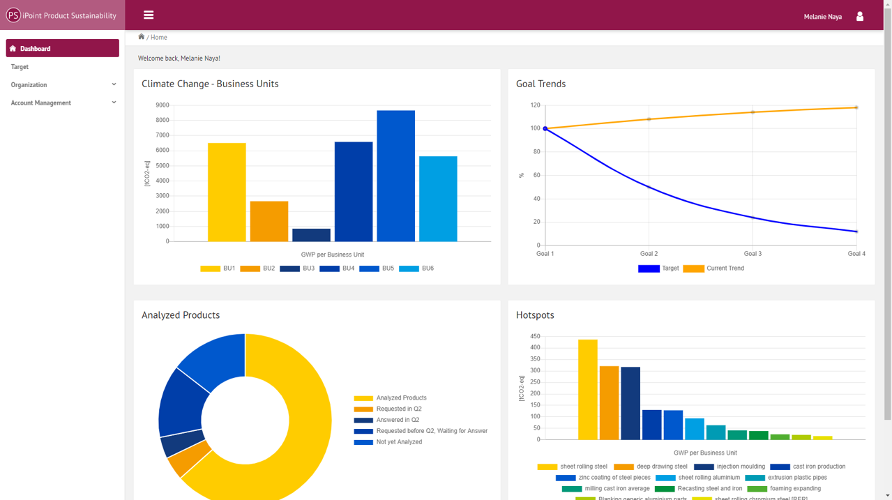Toggle the Current Trend legend
The height and width of the screenshot is (500, 892).
coord(713,268)
